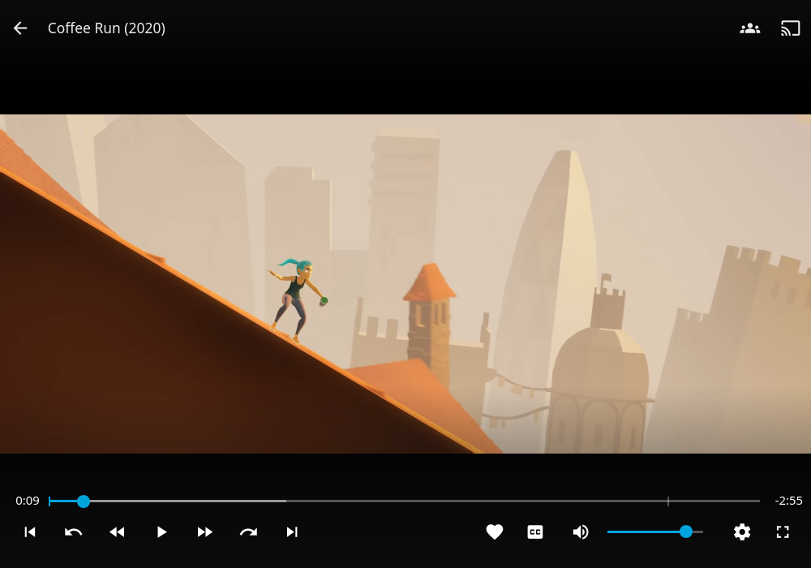Image resolution: width=811 pixels, height=568 pixels.
Task: Open the subtitles CC menu
Action: 535,531
